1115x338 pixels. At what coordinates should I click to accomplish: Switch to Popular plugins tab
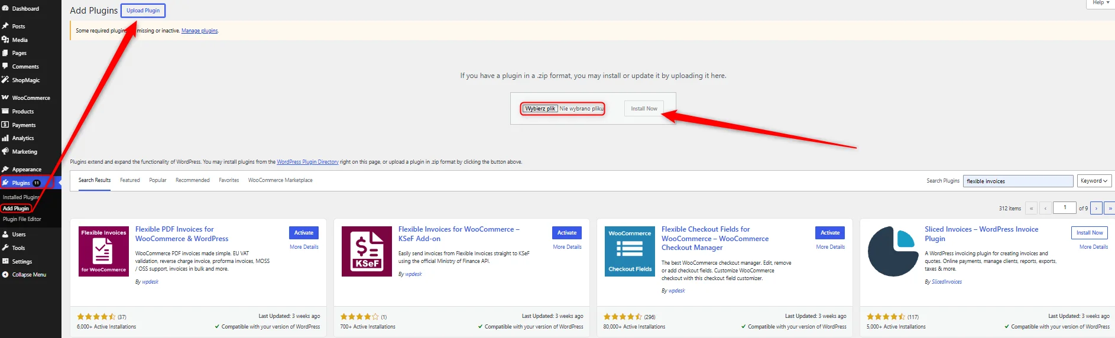158,180
